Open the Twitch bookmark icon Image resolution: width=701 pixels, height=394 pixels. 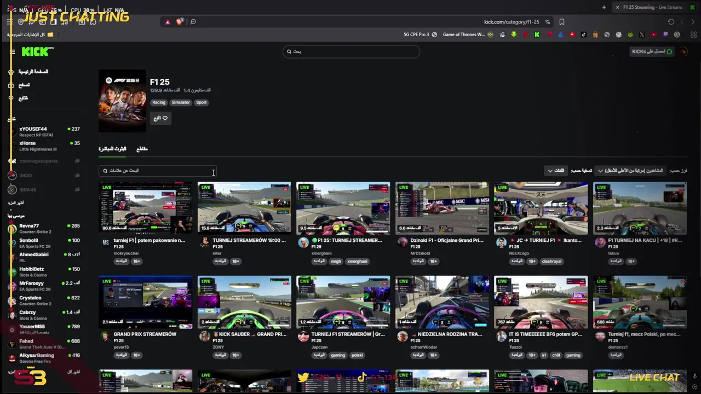click(665, 34)
